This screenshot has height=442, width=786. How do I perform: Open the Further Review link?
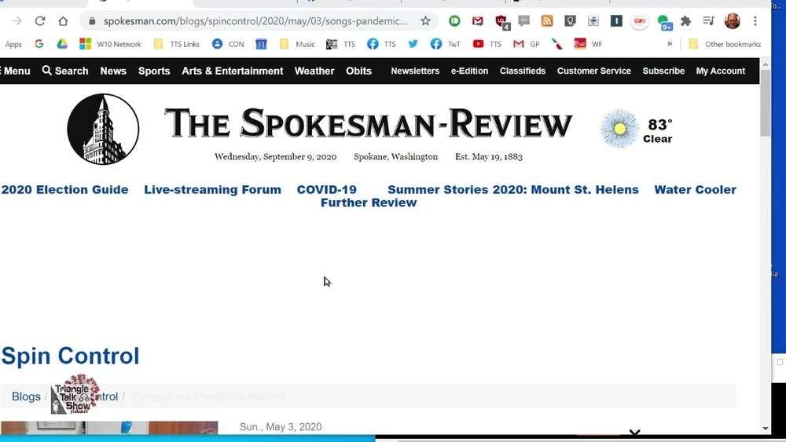(369, 203)
